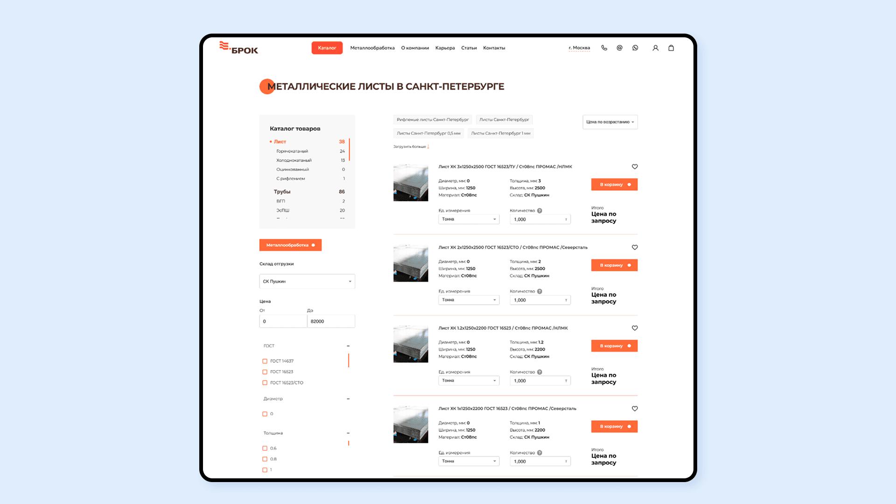Screen dimensions: 896x504
Task: Open the shopping cart bag icon
Action: [671, 48]
